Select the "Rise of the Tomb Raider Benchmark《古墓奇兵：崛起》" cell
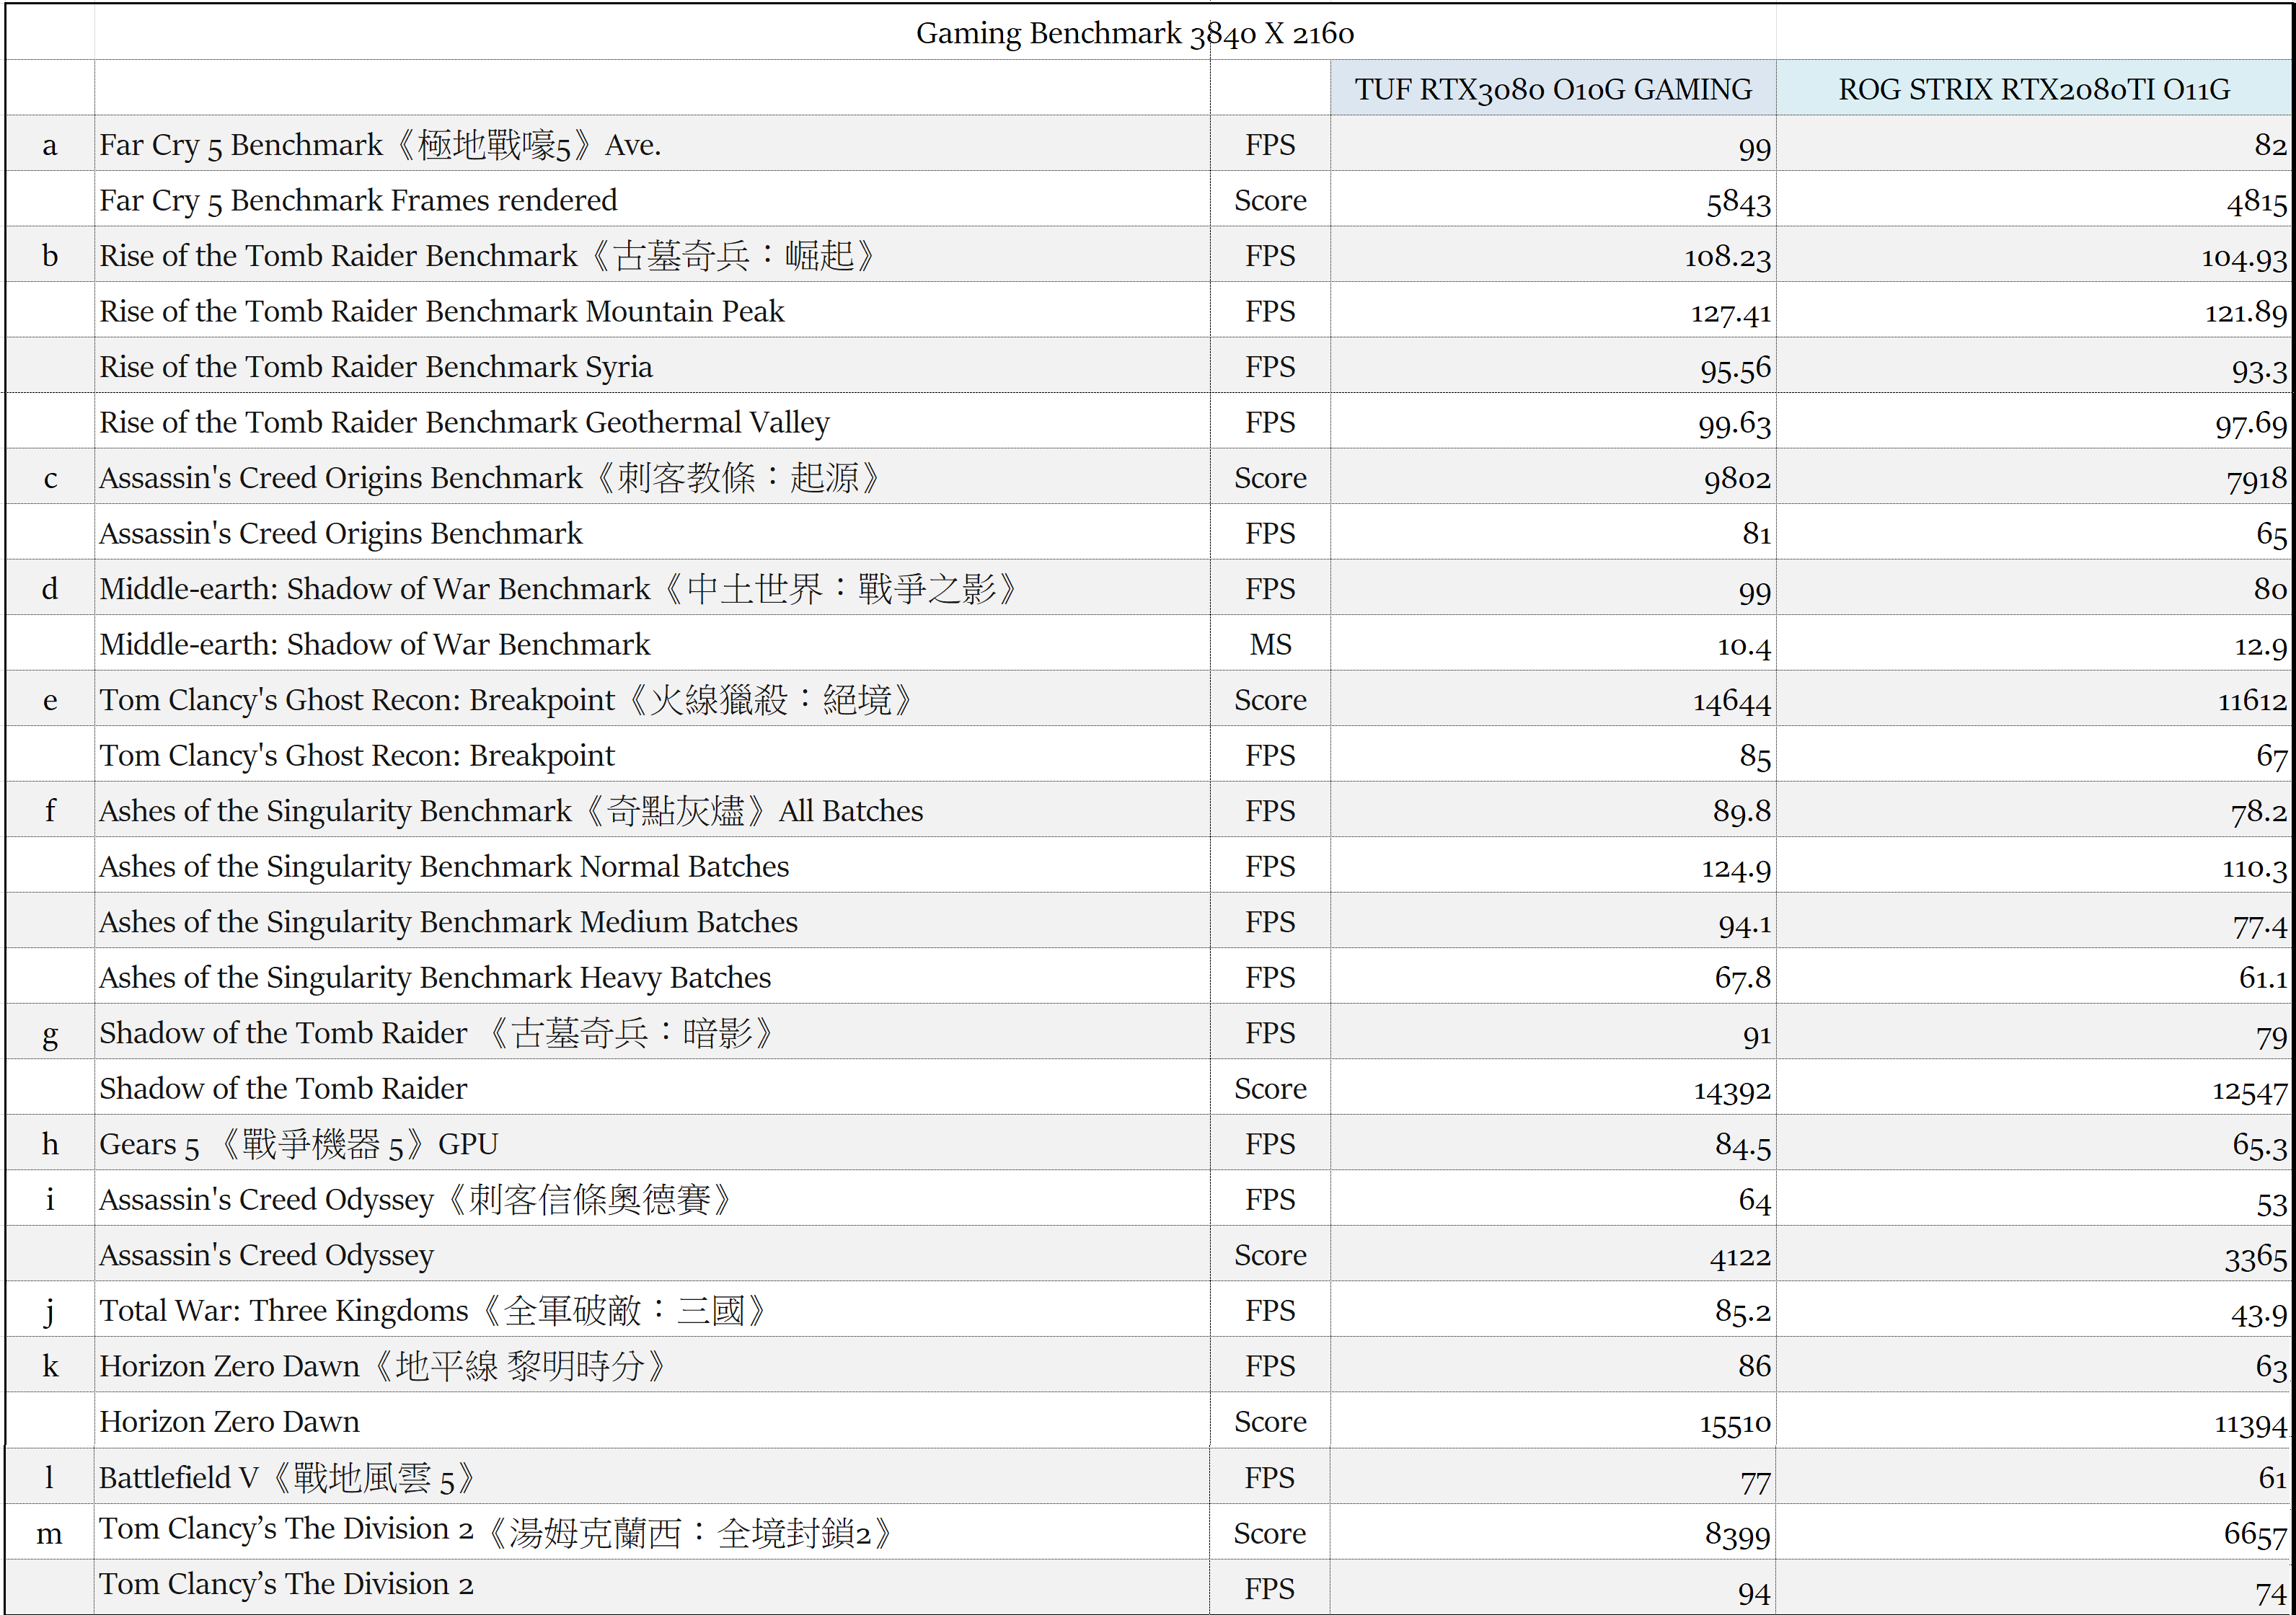This screenshot has width=2296, height=1615. point(652,255)
